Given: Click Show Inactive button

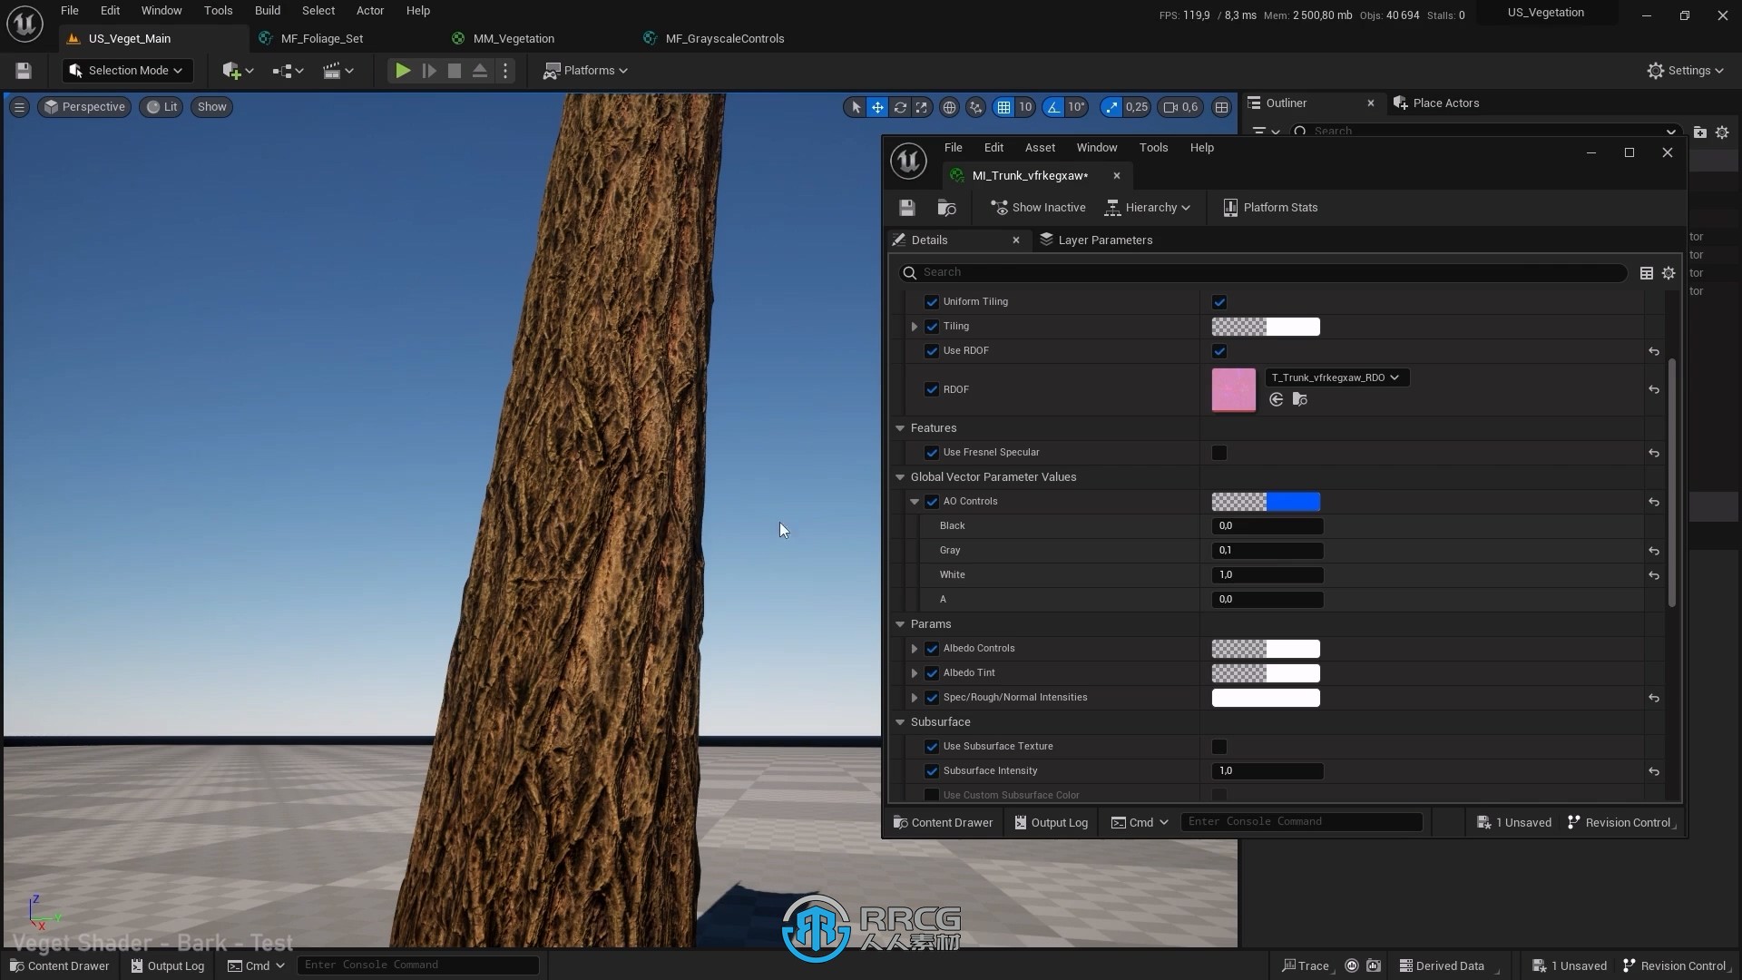Looking at the screenshot, I should (x=1040, y=207).
